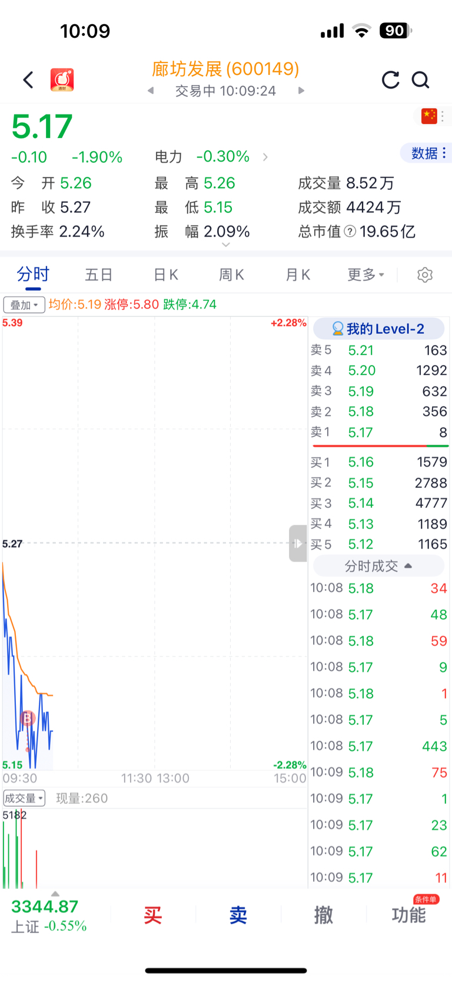
Task: Expand the 上证 index bar arrow
Action: click(x=55, y=894)
